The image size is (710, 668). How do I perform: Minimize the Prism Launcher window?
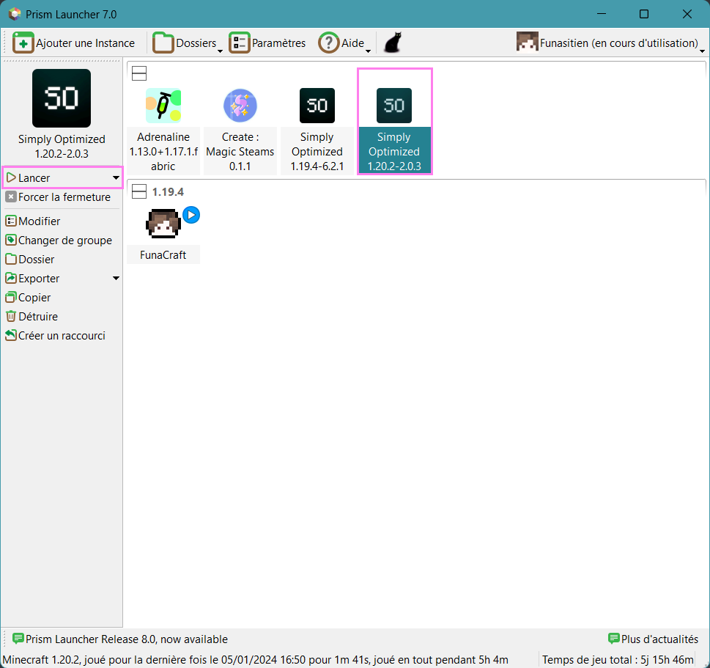point(602,14)
